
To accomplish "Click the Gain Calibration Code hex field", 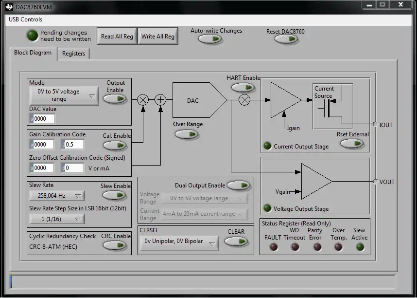I will click(42, 145).
